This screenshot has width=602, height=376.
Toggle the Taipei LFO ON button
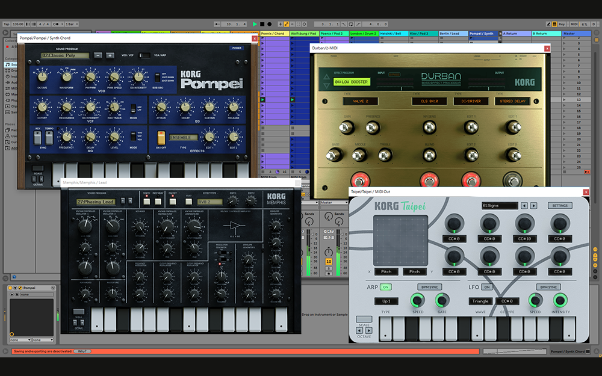click(487, 287)
